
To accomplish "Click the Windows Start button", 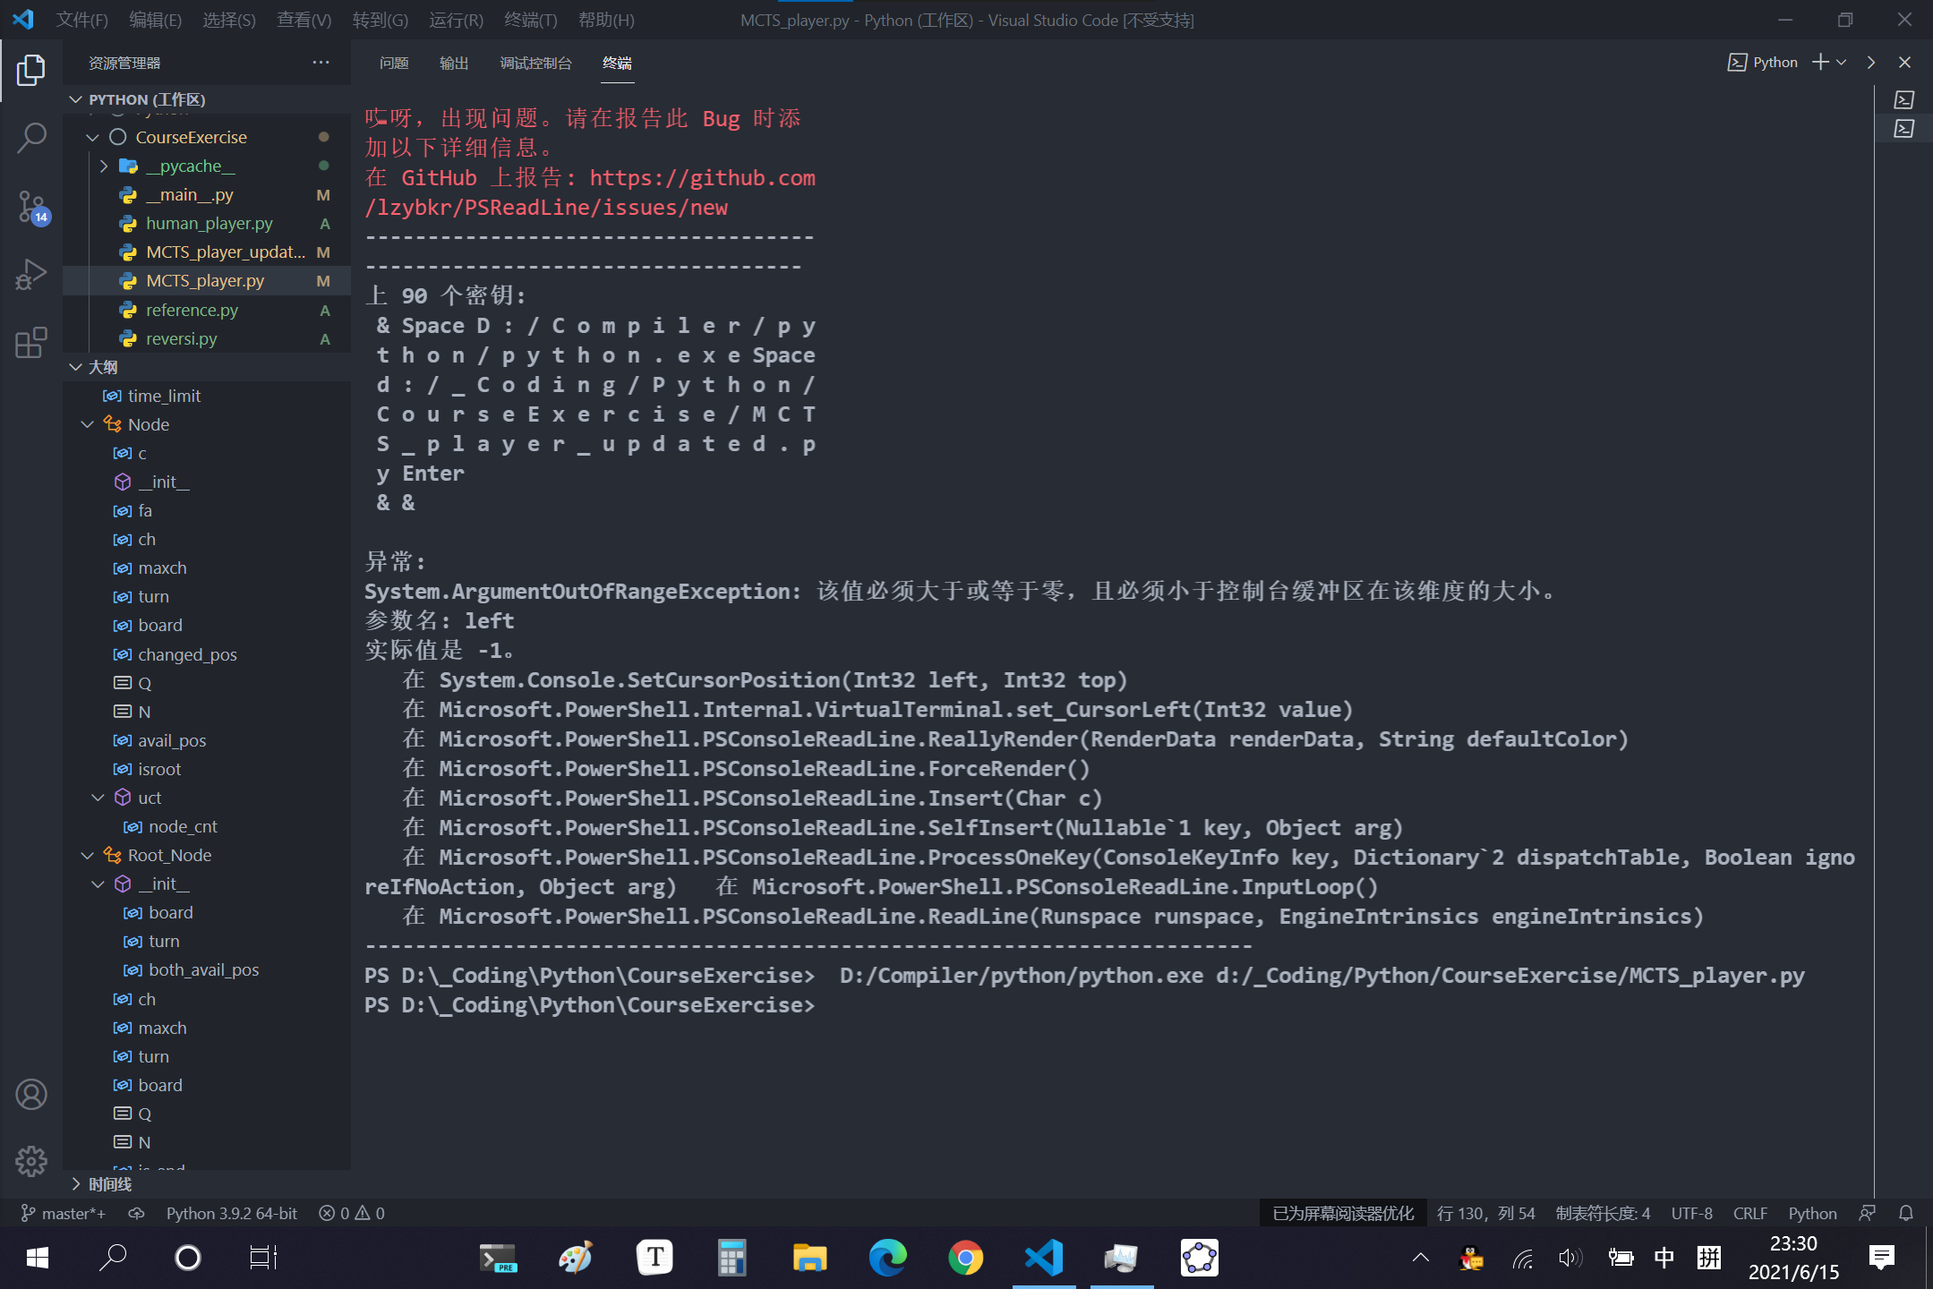I will click(37, 1258).
